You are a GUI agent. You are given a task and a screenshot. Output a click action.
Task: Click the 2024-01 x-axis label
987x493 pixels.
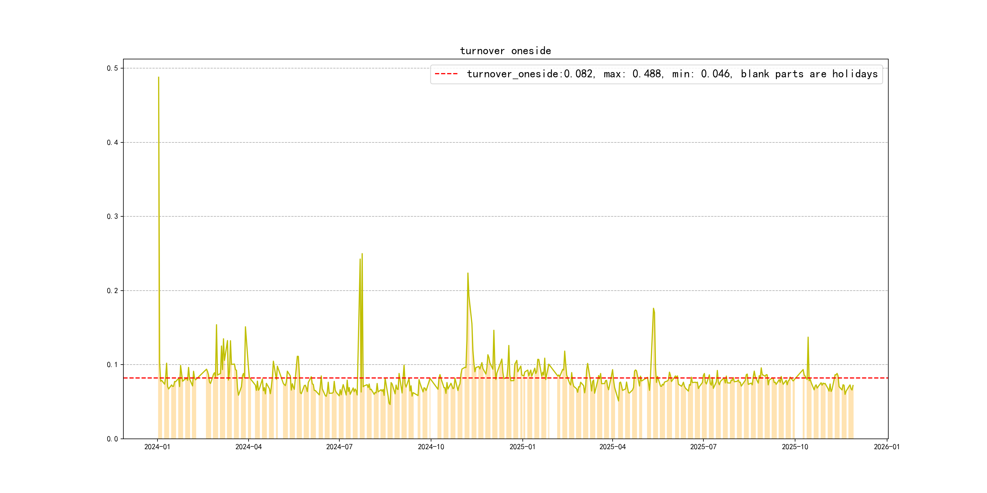tap(157, 447)
